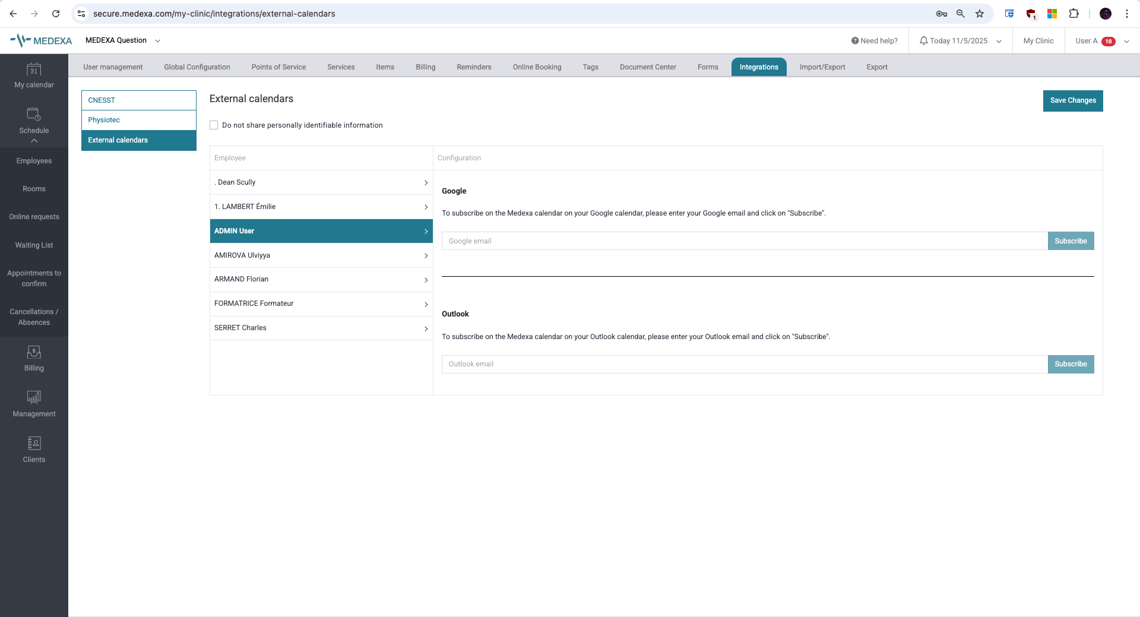This screenshot has width=1140, height=617.
Task: Switch to the Export tab
Action: [x=876, y=67]
